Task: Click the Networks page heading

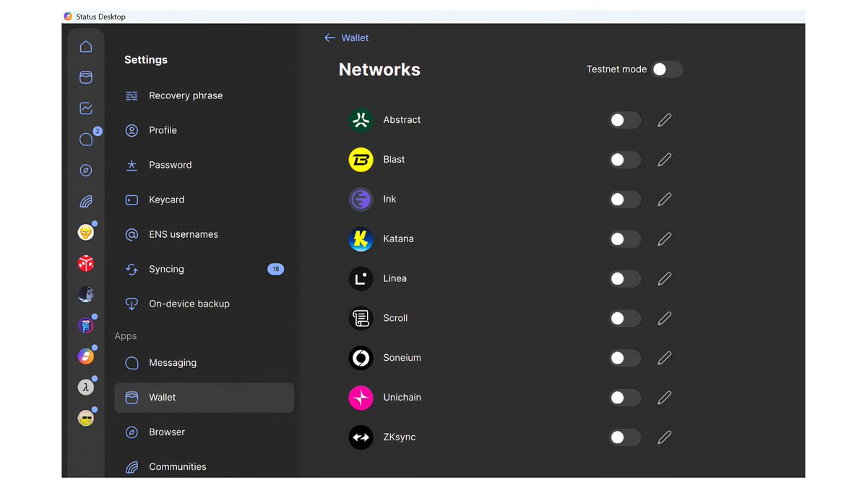Action: pos(379,69)
